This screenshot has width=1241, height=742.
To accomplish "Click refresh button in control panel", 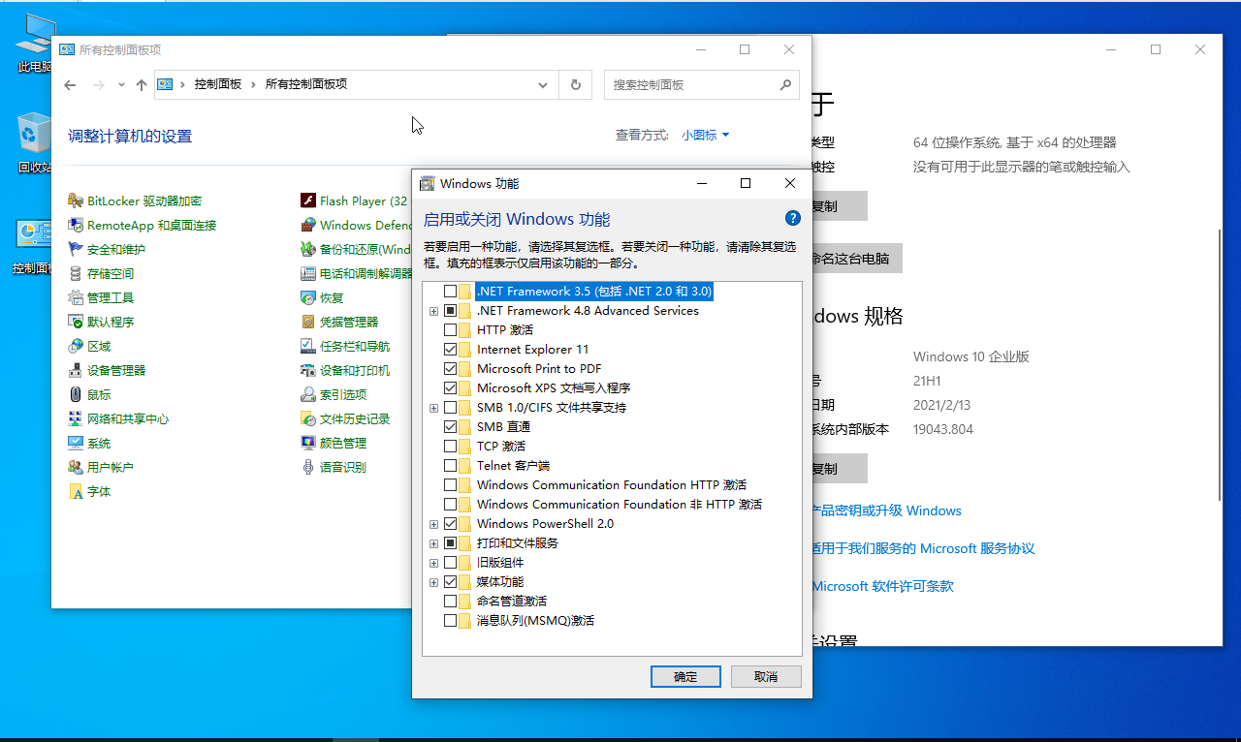I will (576, 85).
